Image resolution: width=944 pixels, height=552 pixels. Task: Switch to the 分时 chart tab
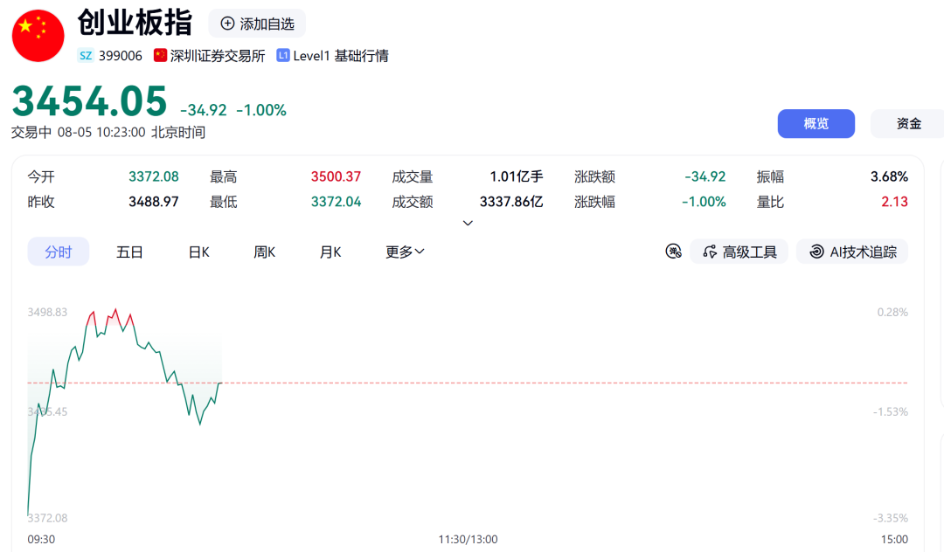pos(59,252)
